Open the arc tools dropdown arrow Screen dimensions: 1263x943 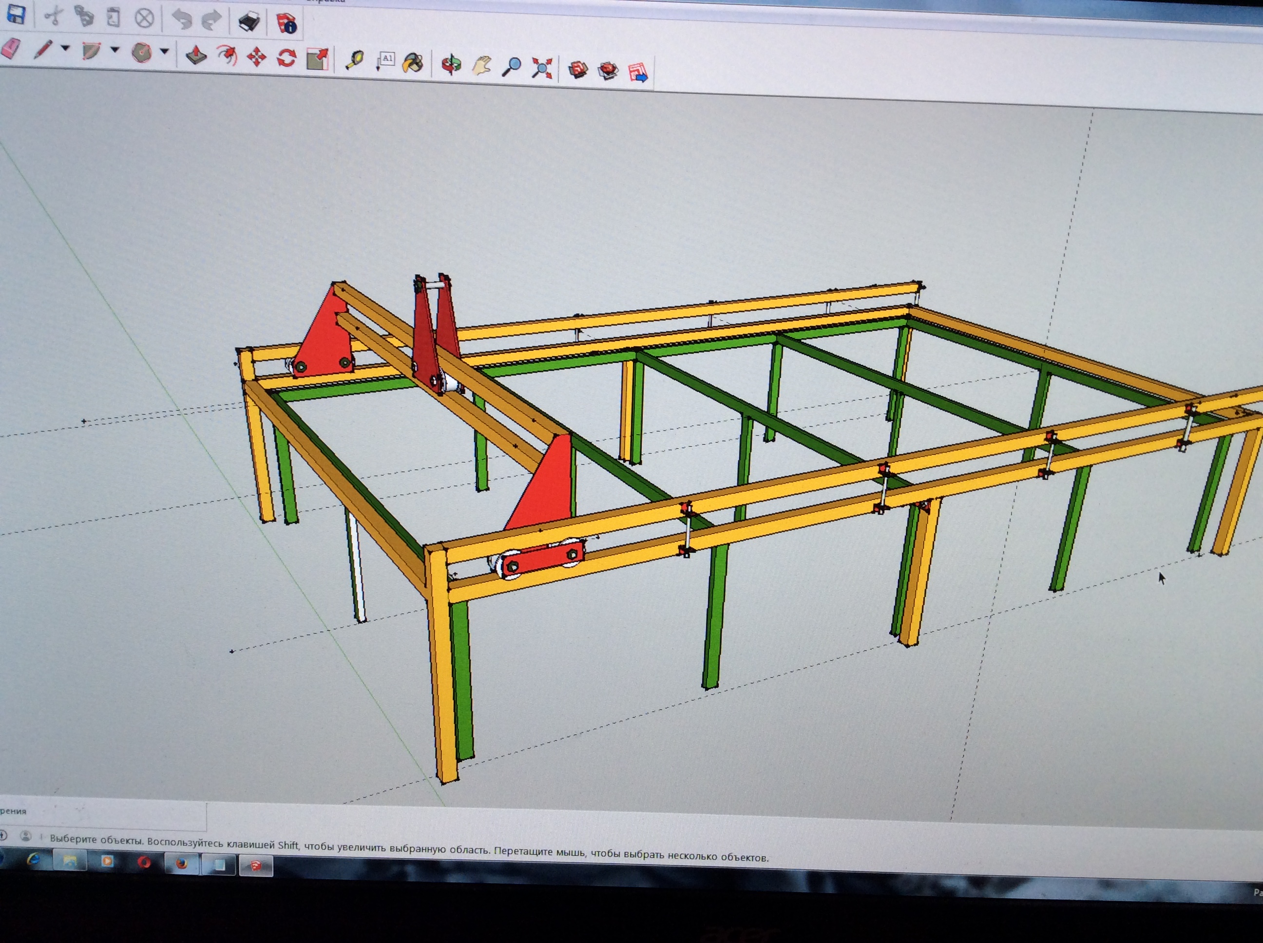[x=115, y=50]
